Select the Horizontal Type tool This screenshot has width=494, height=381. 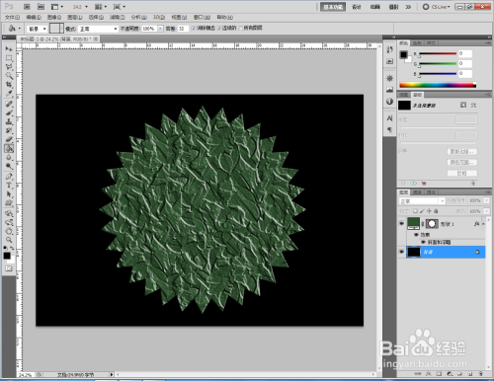tap(9, 186)
